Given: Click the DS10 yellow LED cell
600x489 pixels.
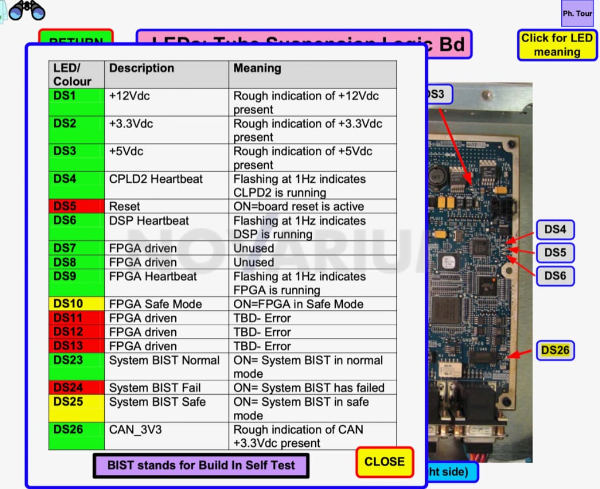Looking at the screenshot, I should pyautogui.click(x=77, y=303).
